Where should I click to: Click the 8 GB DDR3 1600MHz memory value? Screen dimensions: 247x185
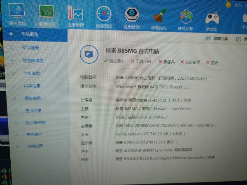click(141, 117)
